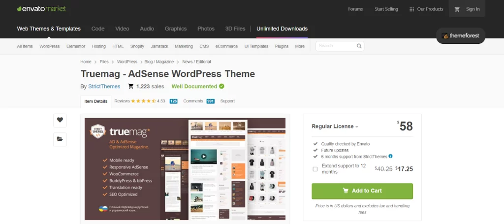Click the Envato Market logo
The image size is (504, 224).
[x=41, y=9]
